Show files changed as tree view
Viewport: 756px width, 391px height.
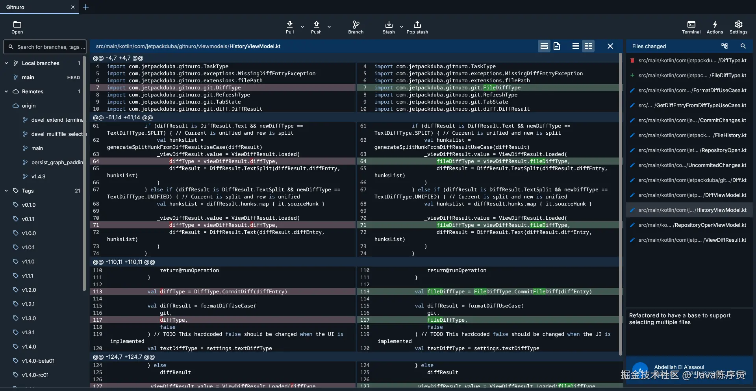[x=724, y=46]
